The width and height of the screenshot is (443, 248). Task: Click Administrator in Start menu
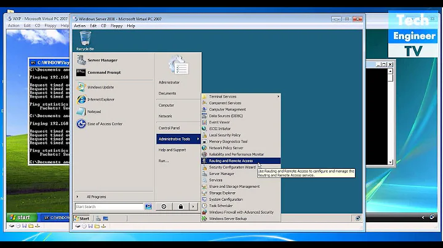[x=169, y=83]
